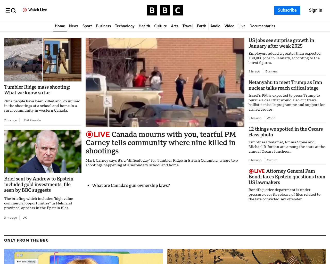Click the Prince Andrew photo thumbnail
The image size is (330, 264).
pyautogui.click(x=43, y=151)
